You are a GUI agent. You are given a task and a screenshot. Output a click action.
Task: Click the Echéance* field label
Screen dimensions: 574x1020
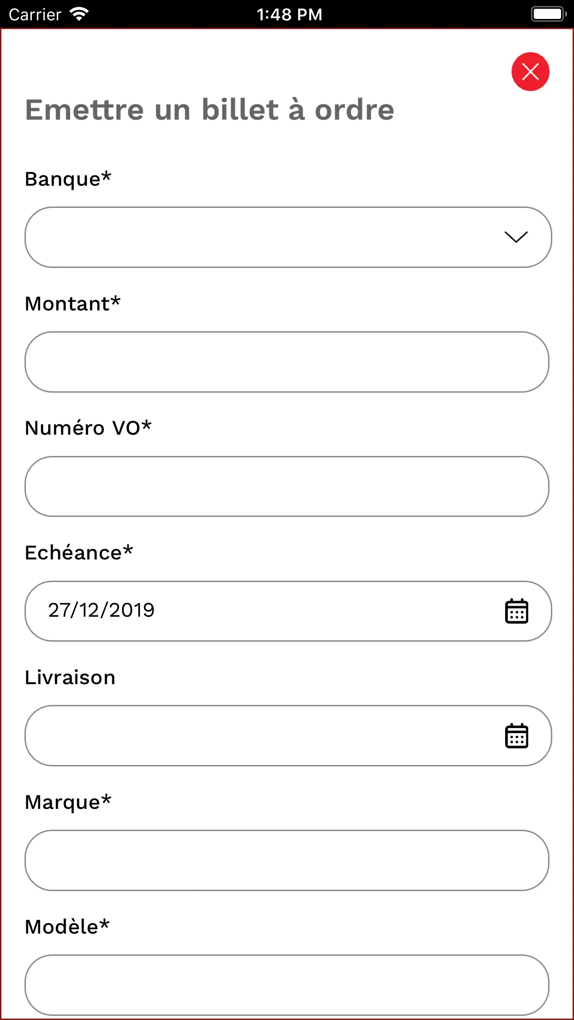click(x=79, y=553)
